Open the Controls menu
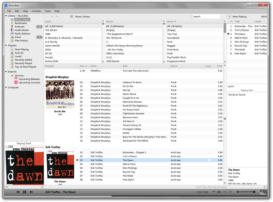Screen dimensions: 273x202 click(x=36, y=11)
